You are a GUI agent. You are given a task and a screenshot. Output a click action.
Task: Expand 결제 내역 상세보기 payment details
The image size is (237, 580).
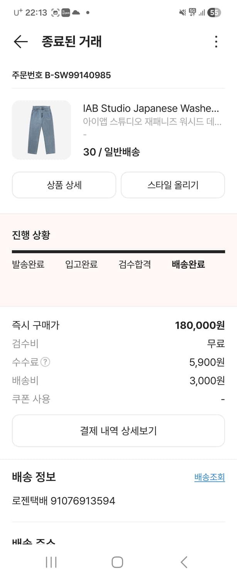coord(118,430)
